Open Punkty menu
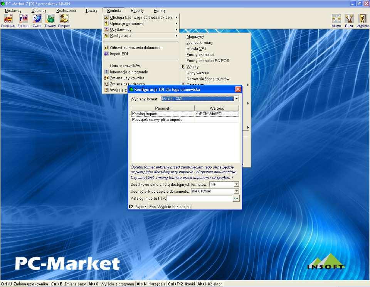Viewport: 370px width, 287px height. (160, 11)
